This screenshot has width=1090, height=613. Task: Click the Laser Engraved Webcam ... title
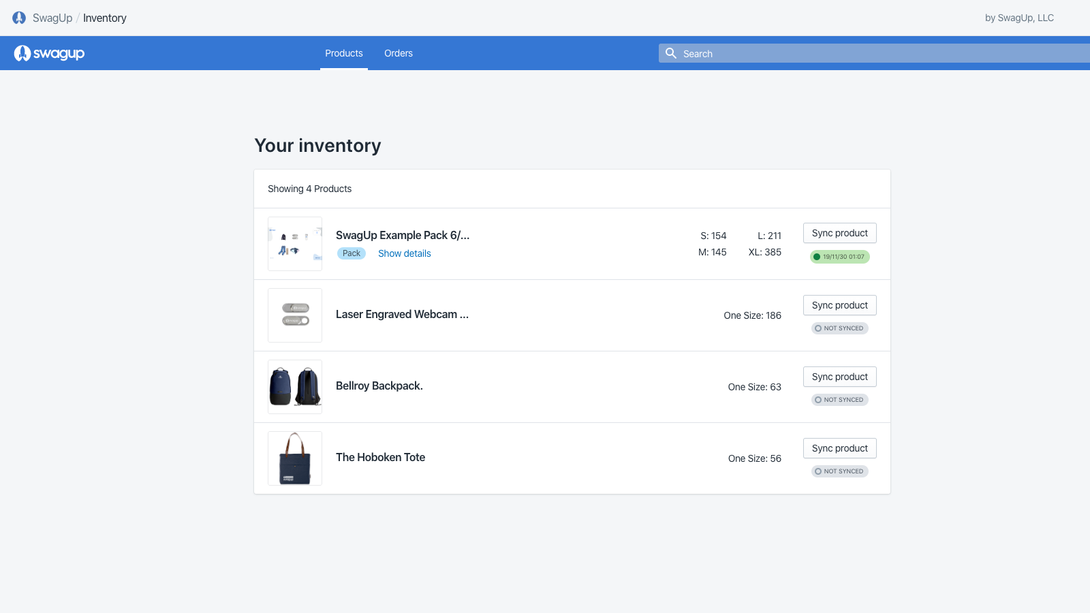(402, 314)
